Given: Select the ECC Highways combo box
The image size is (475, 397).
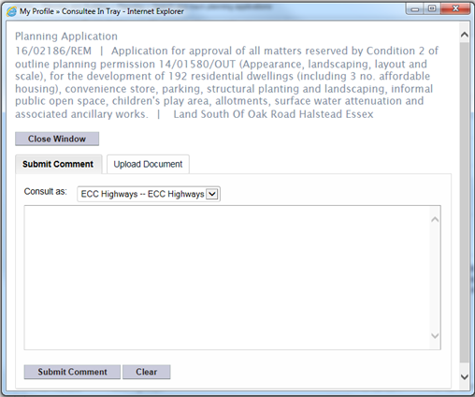Looking at the screenshot, I should coord(149,194).
